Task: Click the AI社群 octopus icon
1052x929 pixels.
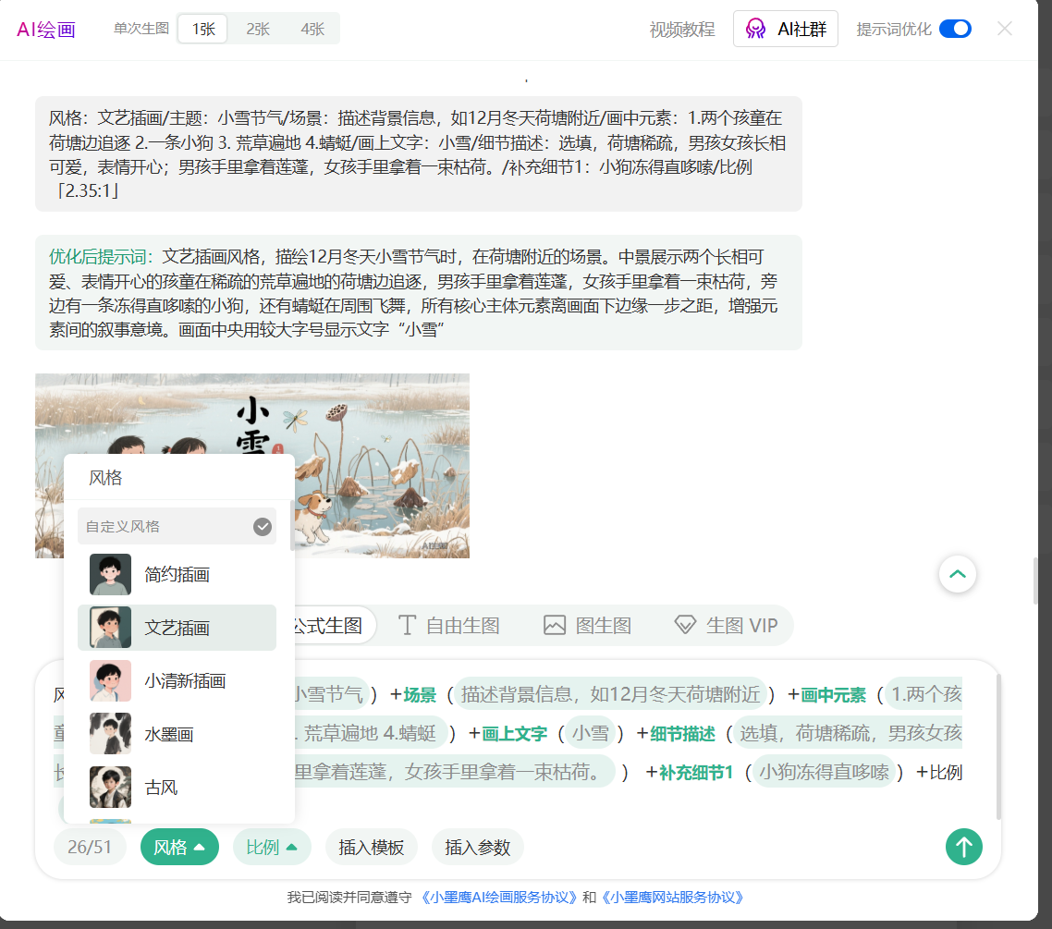Action: point(756,29)
